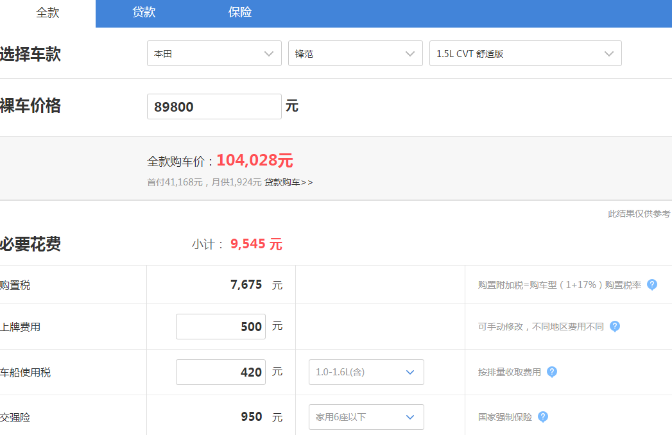Open the 1.5L CVT 舒适版 trim dropdown
The height and width of the screenshot is (435, 672).
(526, 53)
